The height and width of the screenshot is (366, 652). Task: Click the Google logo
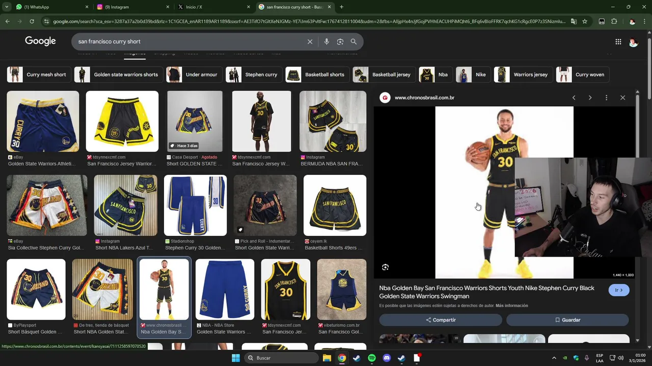pyautogui.click(x=40, y=41)
